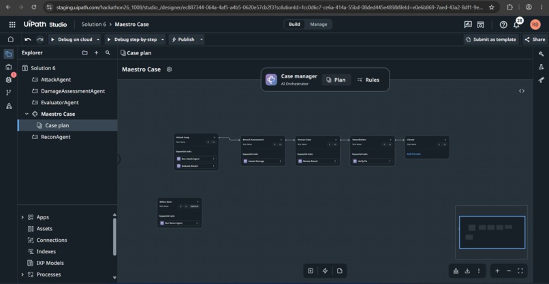This screenshot has width=549, height=284.
Task: Collapse the Maestro Case tree node
Action: pyautogui.click(x=27, y=114)
